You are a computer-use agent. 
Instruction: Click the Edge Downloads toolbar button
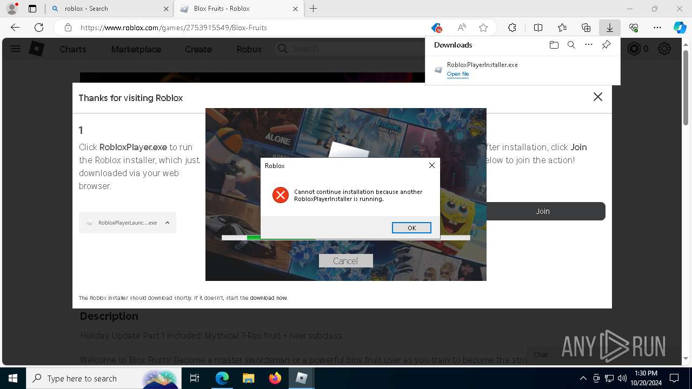coord(609,28)
